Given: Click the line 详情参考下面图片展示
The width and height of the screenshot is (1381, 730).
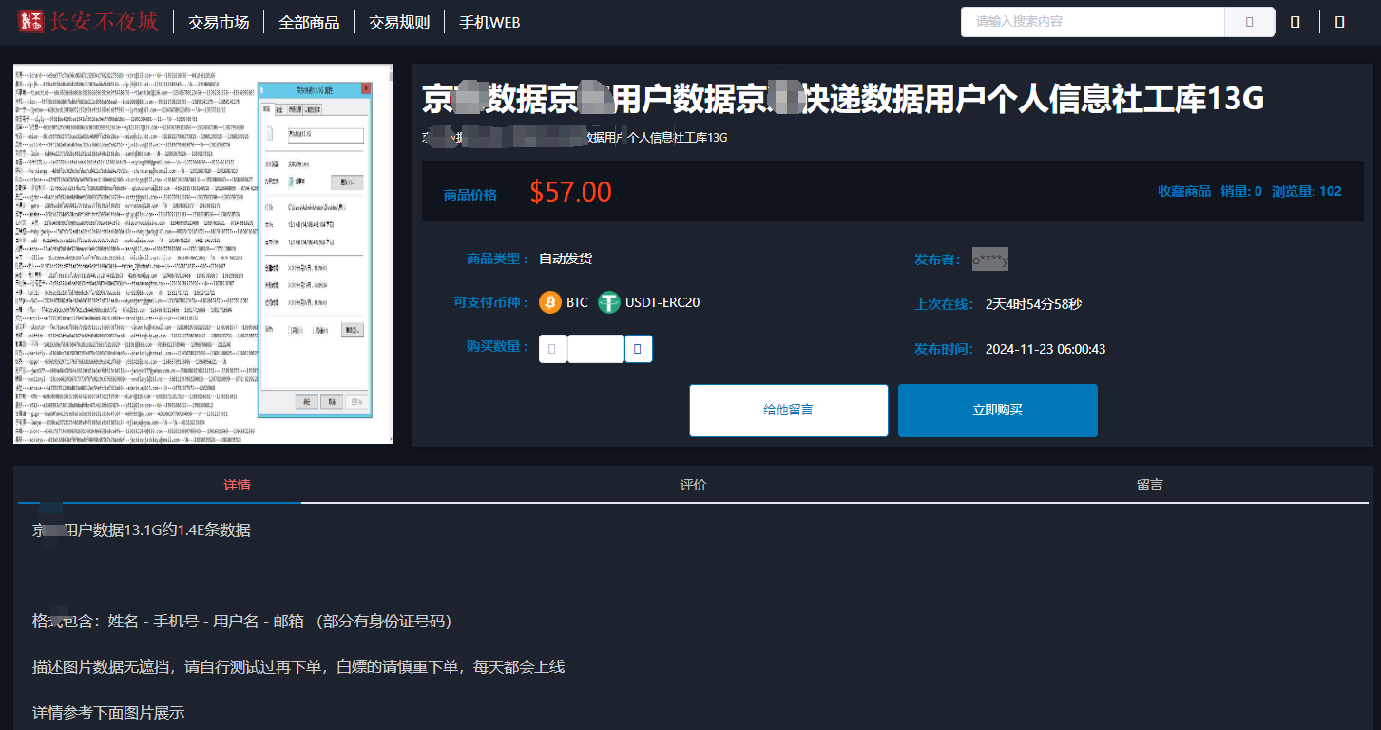Looking at the screenshot, I should (108, 713).
